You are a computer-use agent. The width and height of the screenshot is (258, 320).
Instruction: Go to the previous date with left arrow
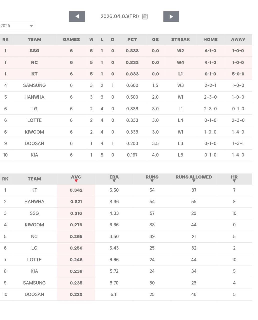coord(77,17)
